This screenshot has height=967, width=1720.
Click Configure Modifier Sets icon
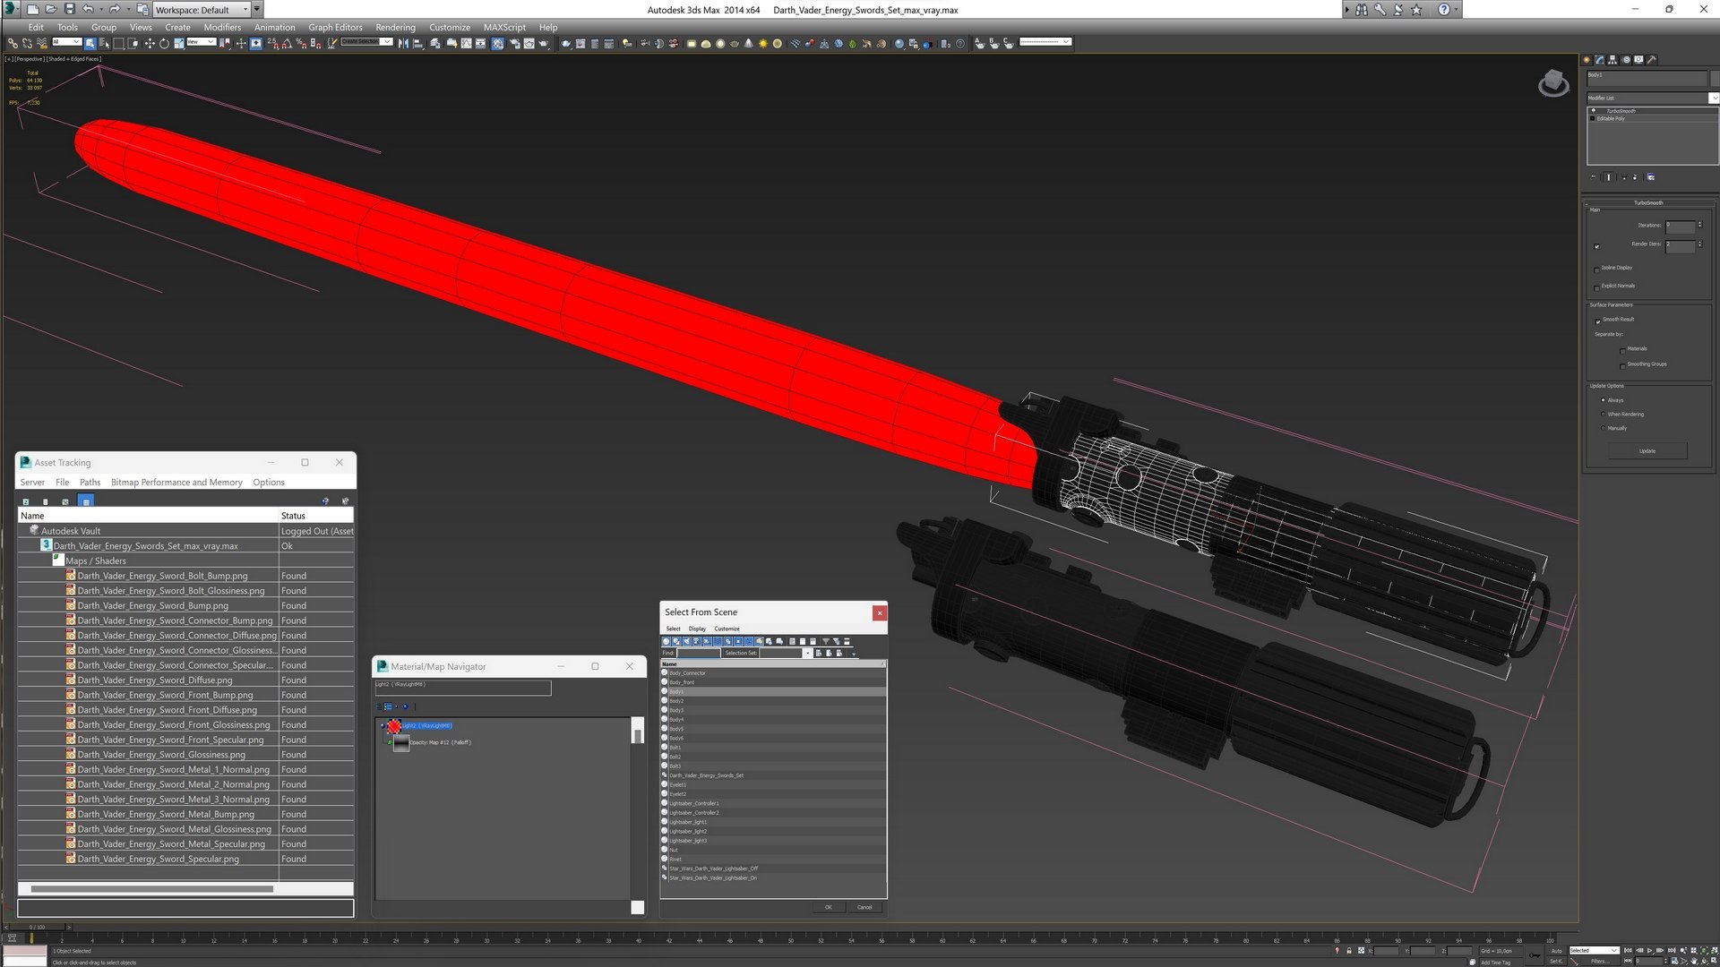[x=1651, y=177]
